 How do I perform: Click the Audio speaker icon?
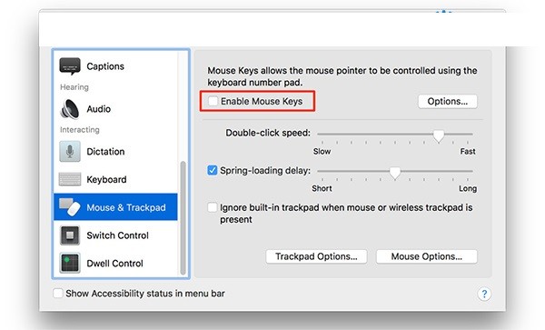(70, 109)
